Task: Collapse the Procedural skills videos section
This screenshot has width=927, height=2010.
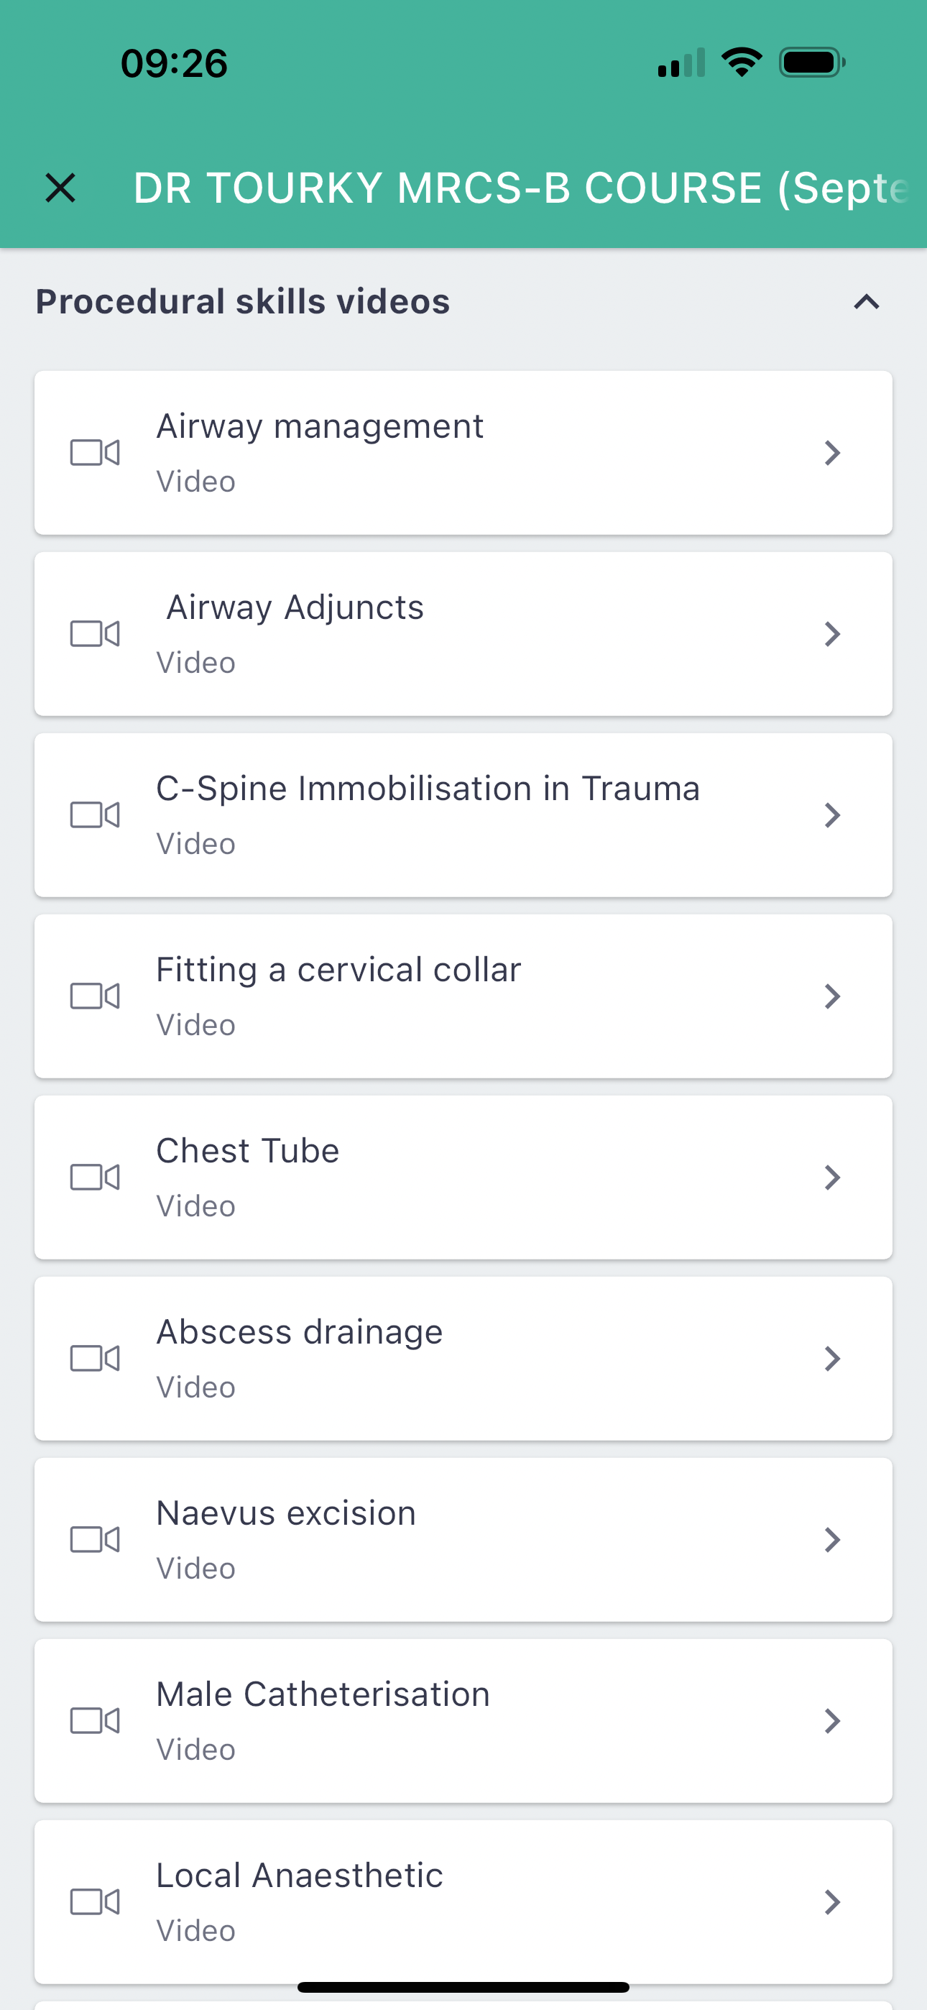Action: 866,302
